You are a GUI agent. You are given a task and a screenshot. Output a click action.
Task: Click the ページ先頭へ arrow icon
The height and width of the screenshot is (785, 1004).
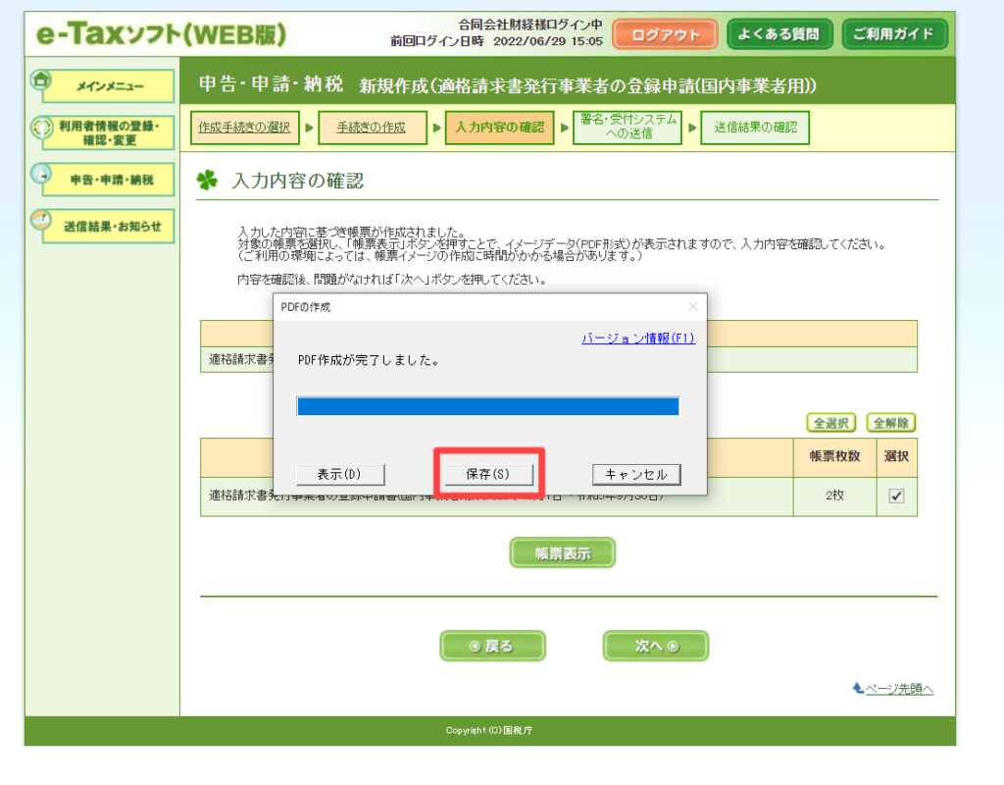point(858,689)
